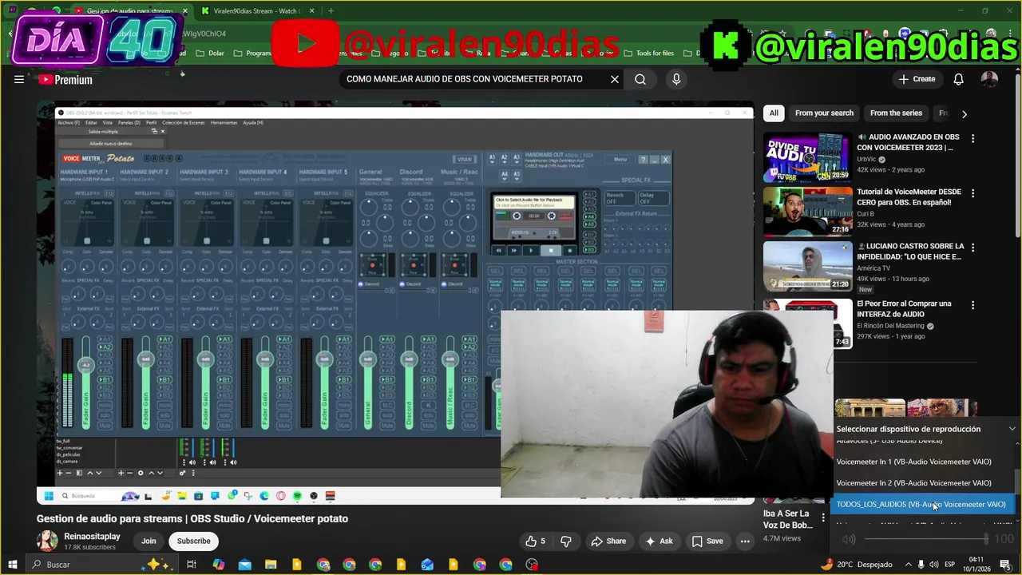Click the device list scroll-up arrow
This screenshot has width=1022, height=575.
[x=1016, y=442]
